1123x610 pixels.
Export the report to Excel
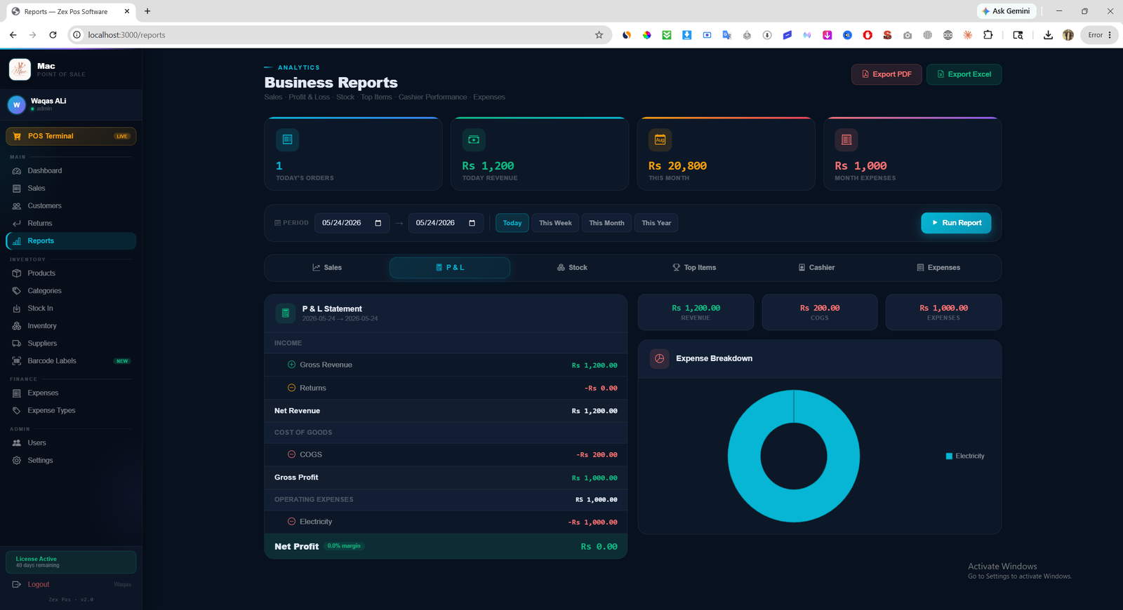(x=964, y=74)
